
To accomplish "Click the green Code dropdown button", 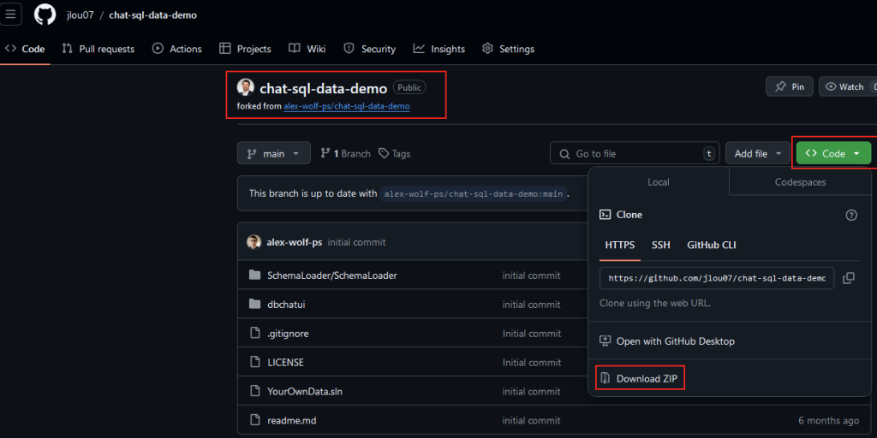I will (833, 153).
